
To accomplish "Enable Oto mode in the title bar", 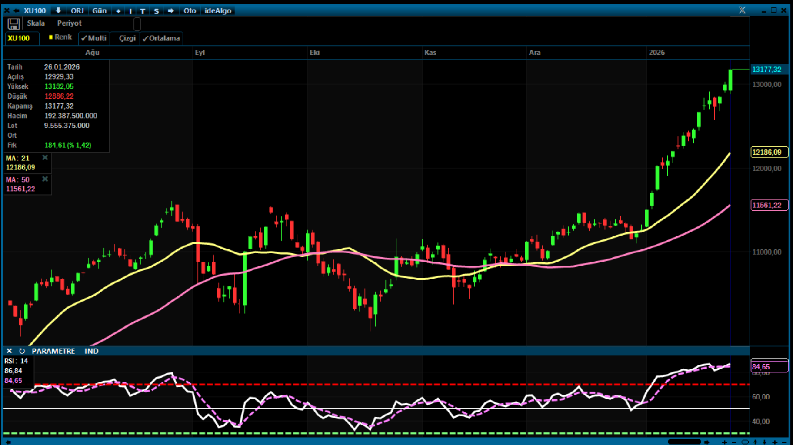I will pyautogui.click(x=189, y=10).
